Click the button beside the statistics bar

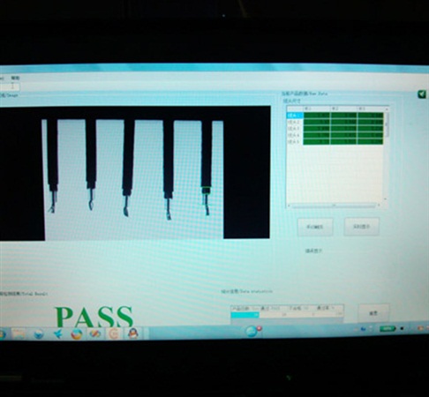pyautogui.click(x=373, y=313)
